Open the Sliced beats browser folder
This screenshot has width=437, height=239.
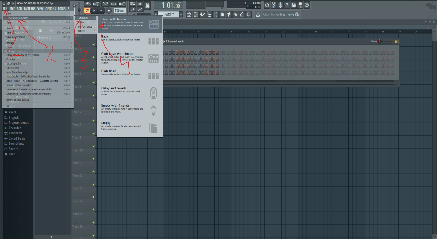pyautogui.click(x=17, y=138)
